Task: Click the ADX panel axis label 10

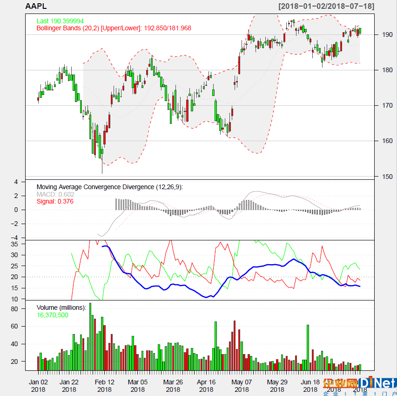Action: (x=14, y=299)
